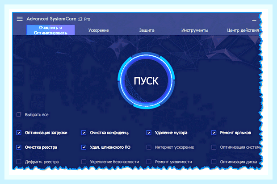This screenshot has height=184, width=277.
Task: Uncheck Удаление мусора checkbox
Action: [149, 133]
